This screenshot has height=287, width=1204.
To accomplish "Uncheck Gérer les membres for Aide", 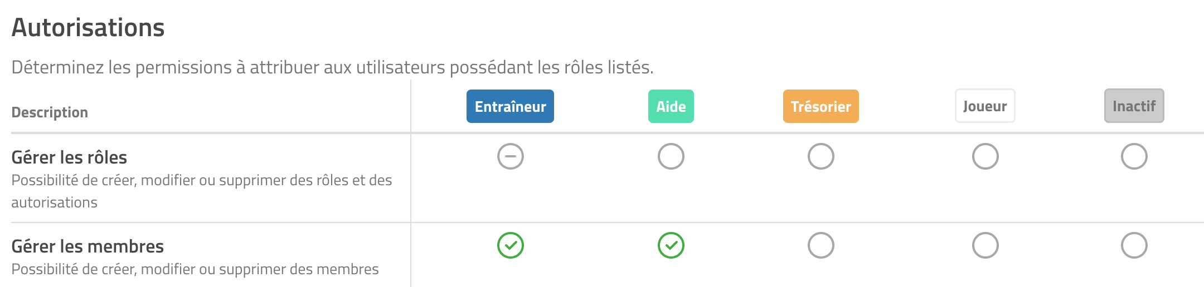I will click(x=671, y=245).
